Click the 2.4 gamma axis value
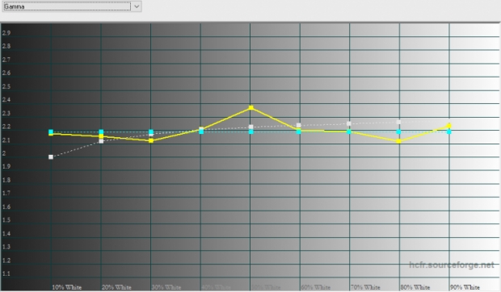Image resolution: width=501 pixels, height=292 pixels. tap(6, 100)
